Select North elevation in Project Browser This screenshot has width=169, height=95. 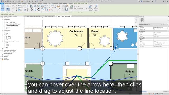(7, 44)
